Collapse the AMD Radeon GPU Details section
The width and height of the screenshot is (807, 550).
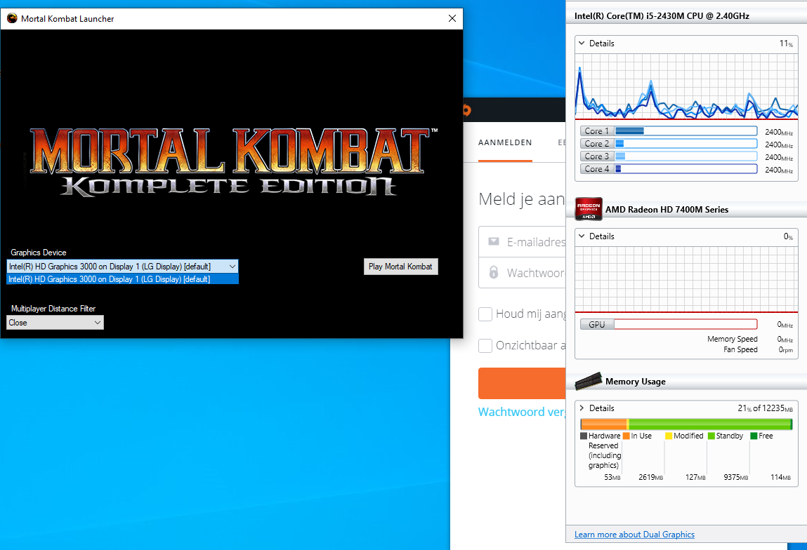pos(582,236)
